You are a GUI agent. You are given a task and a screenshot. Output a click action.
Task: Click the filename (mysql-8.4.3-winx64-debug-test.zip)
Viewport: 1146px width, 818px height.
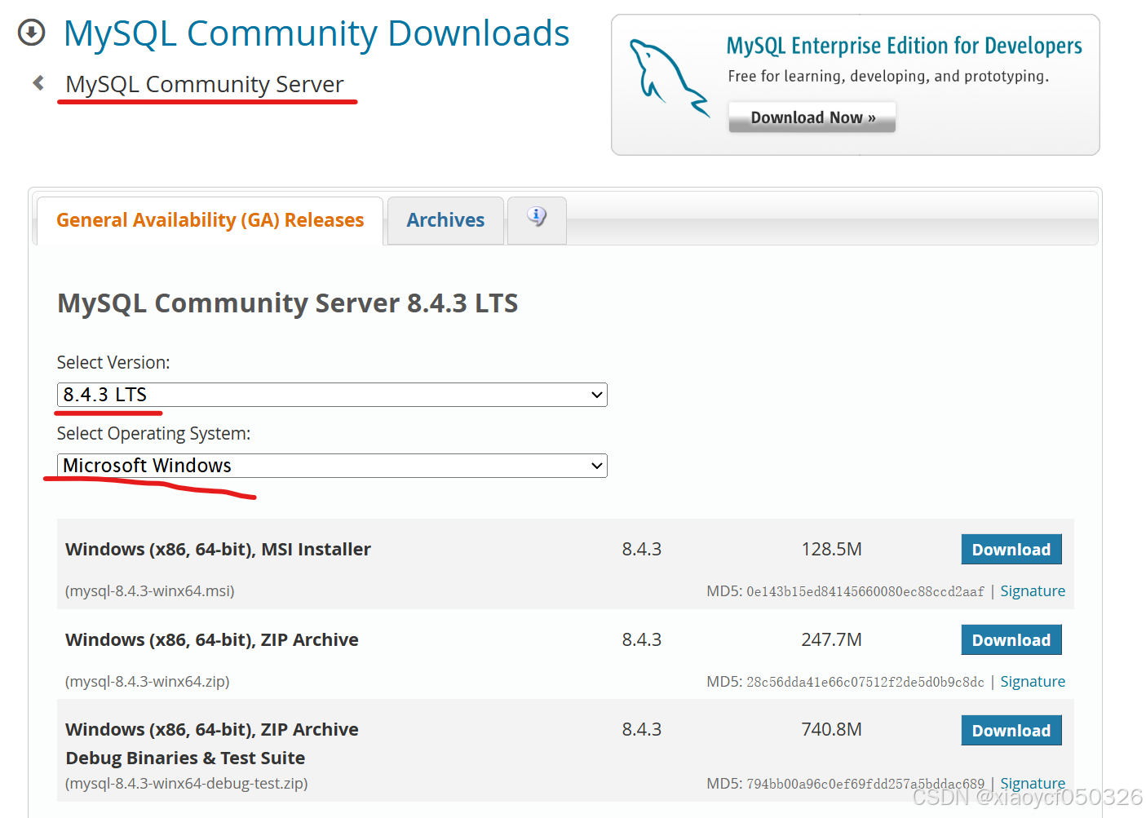pyautogui.click(x=187, y=784)
